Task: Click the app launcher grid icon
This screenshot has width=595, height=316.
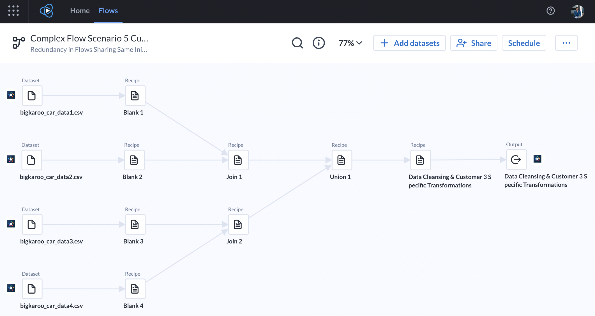Action: coord(13,11)
